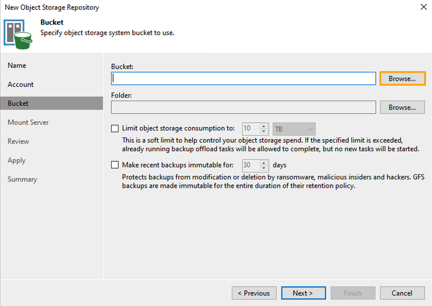The height and width of the screenshot is (306, 432).
Task: Select the Review step in sidebar
Action: [18, 141]
